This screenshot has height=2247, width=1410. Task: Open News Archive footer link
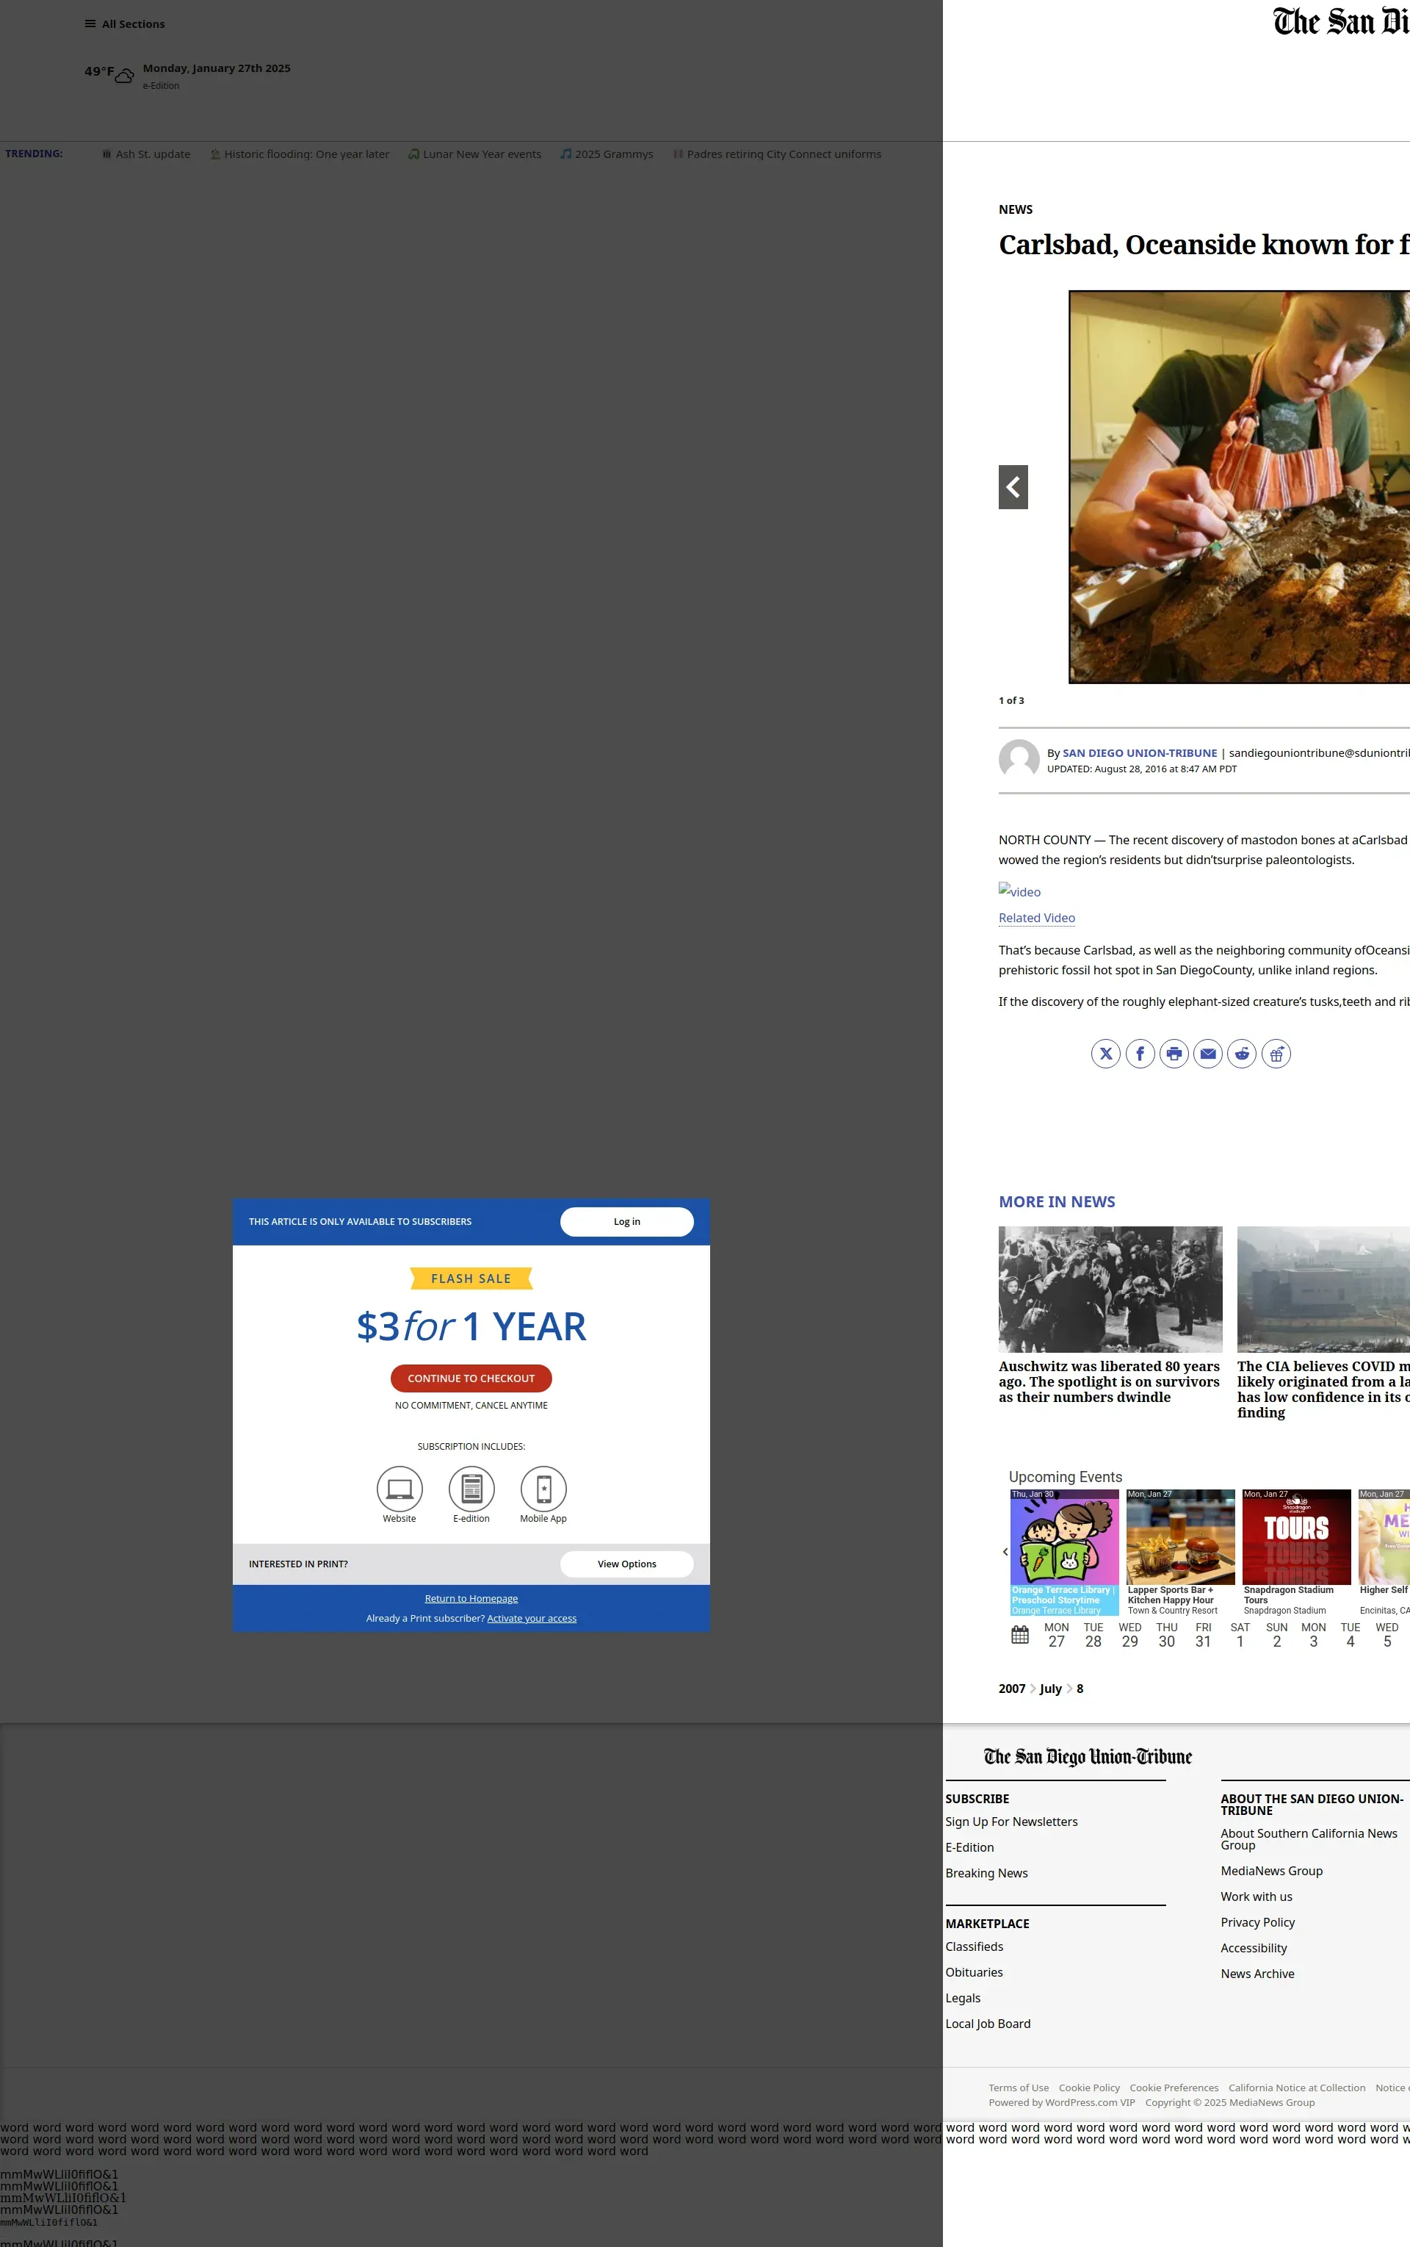1257,1974
